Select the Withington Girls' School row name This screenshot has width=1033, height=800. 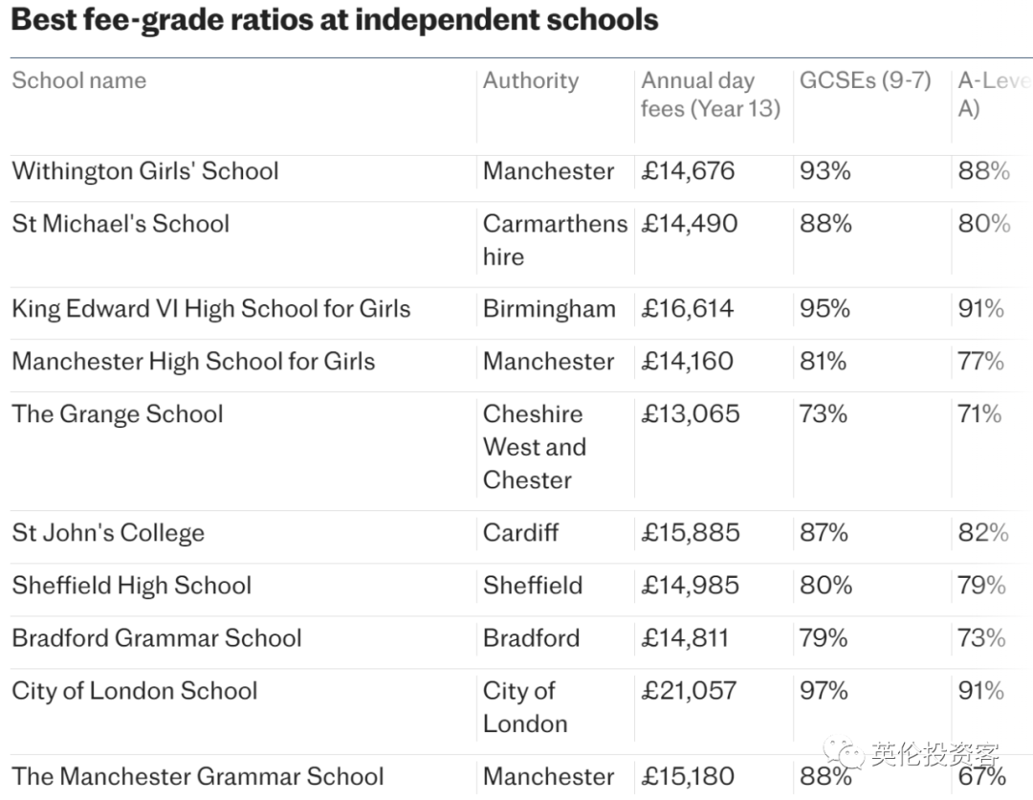pos(145,171)
